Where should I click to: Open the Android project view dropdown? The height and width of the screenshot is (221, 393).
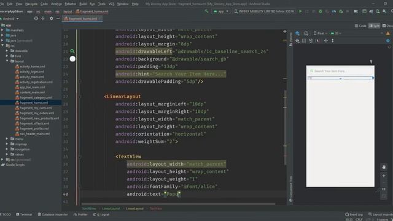coord(10,18)
